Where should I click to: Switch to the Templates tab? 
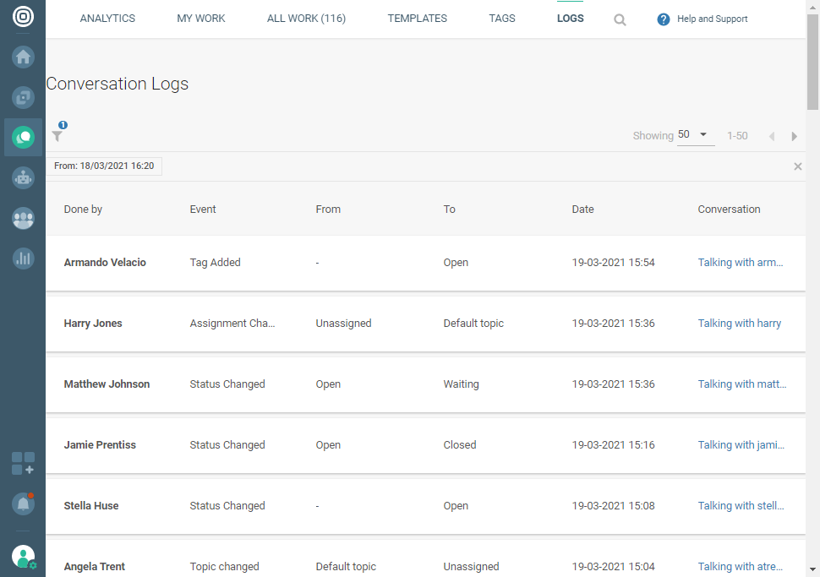(x=417, y=19)
